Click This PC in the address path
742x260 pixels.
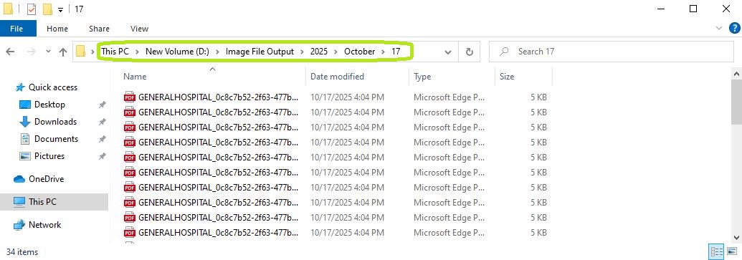coord(115,51)
